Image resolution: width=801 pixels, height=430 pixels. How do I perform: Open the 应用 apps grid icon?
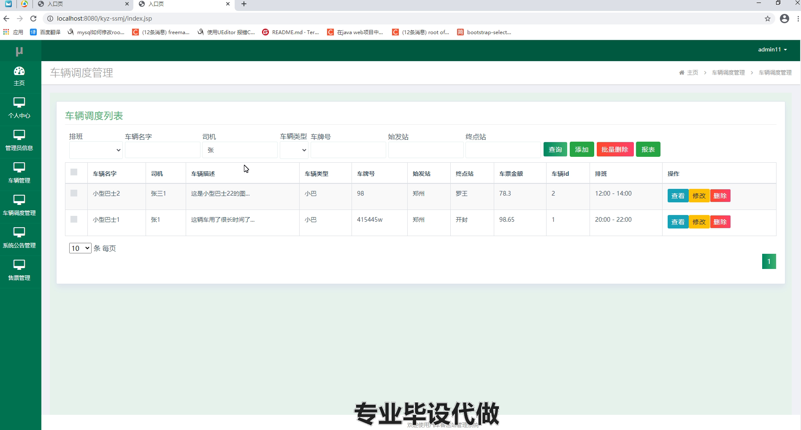6,32
